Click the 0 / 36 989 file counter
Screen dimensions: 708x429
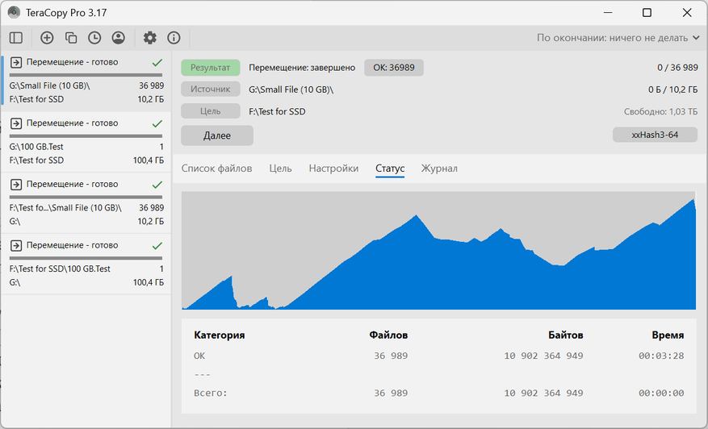click(677, 68)
